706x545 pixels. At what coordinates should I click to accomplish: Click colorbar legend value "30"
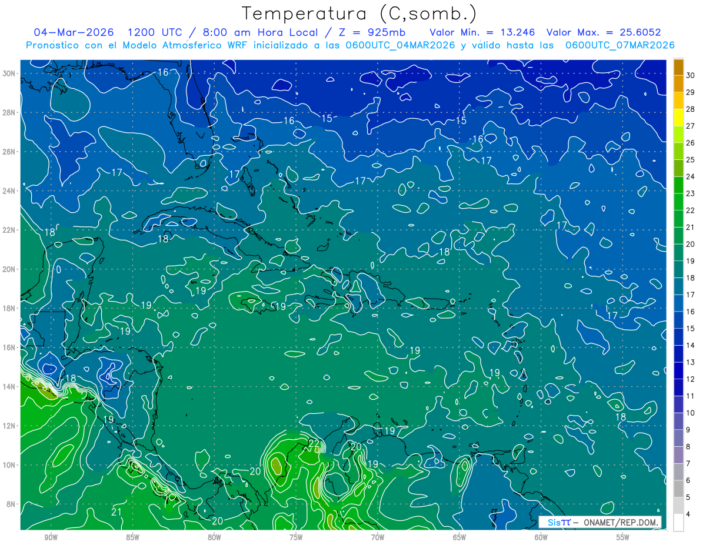click(x=691, y=75)
